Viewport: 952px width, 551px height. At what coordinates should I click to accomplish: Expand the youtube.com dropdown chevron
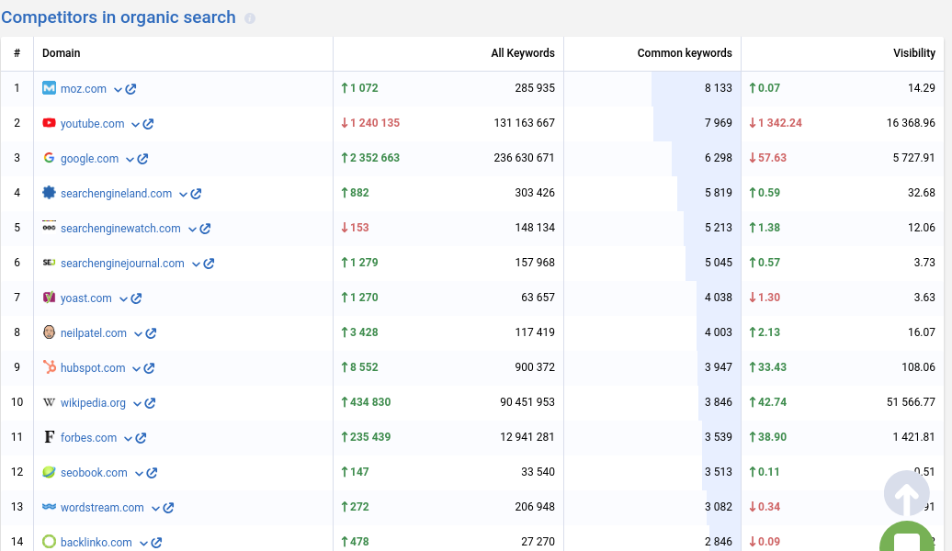tap(135, 124)
